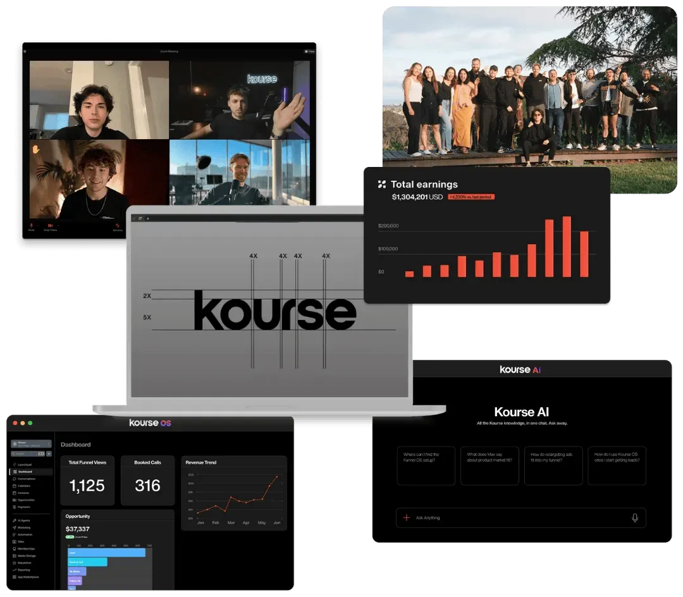Open Reputation star icon in Kourse OS sidebar
Viewport: 683px width, 597px height.
pyautogui.click(x=15, y=563)
